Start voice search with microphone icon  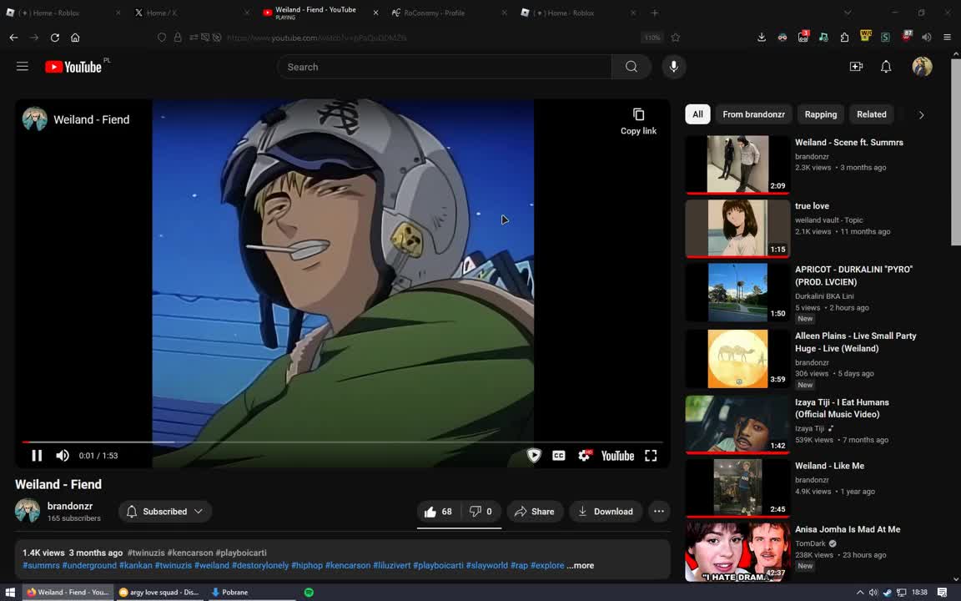pos(673,67)
